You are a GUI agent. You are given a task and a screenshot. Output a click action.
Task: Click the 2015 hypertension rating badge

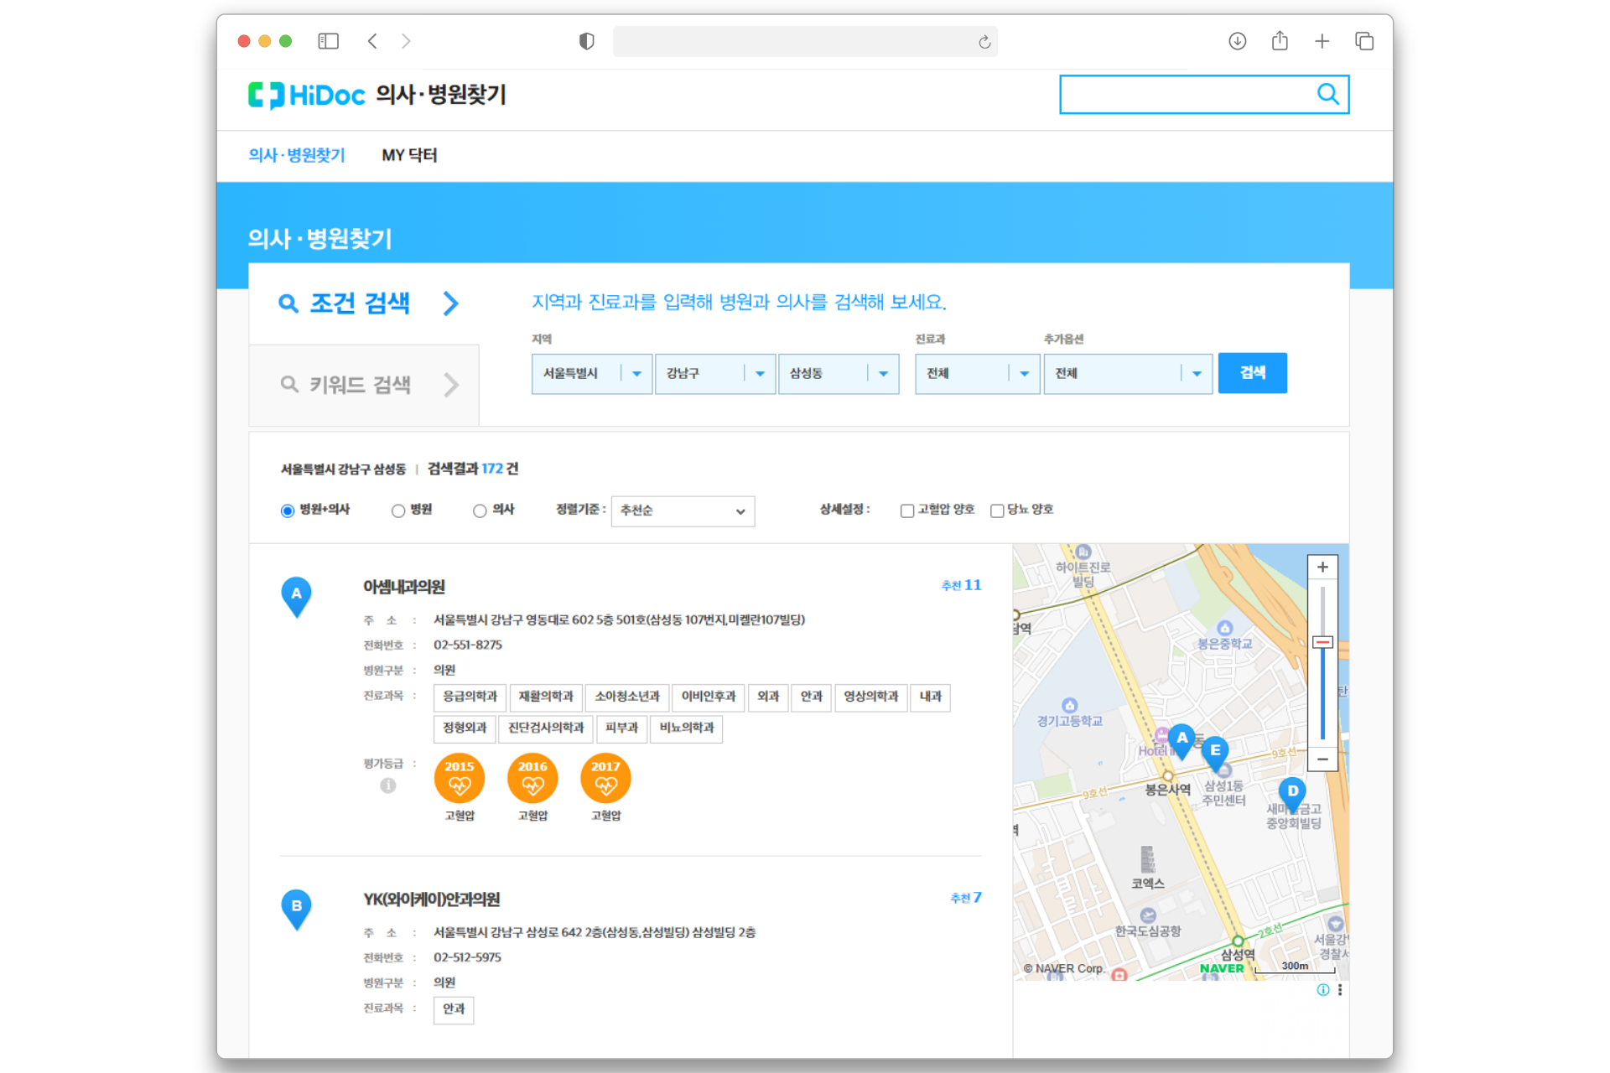pos(460,778)
